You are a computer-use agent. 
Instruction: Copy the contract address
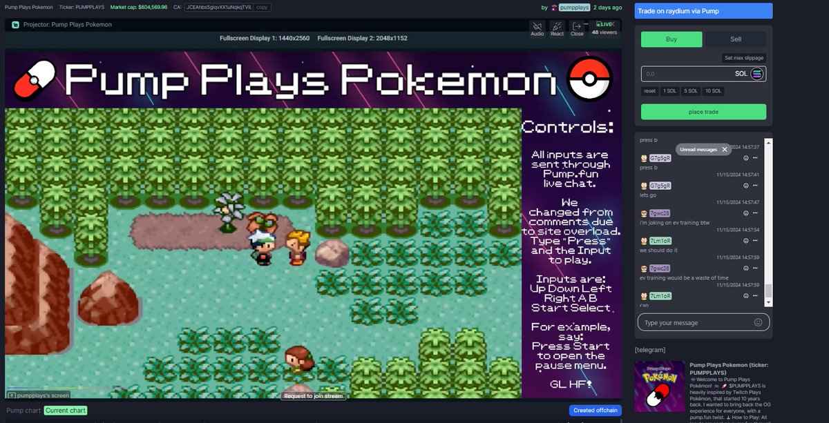[x=262, y=7]
